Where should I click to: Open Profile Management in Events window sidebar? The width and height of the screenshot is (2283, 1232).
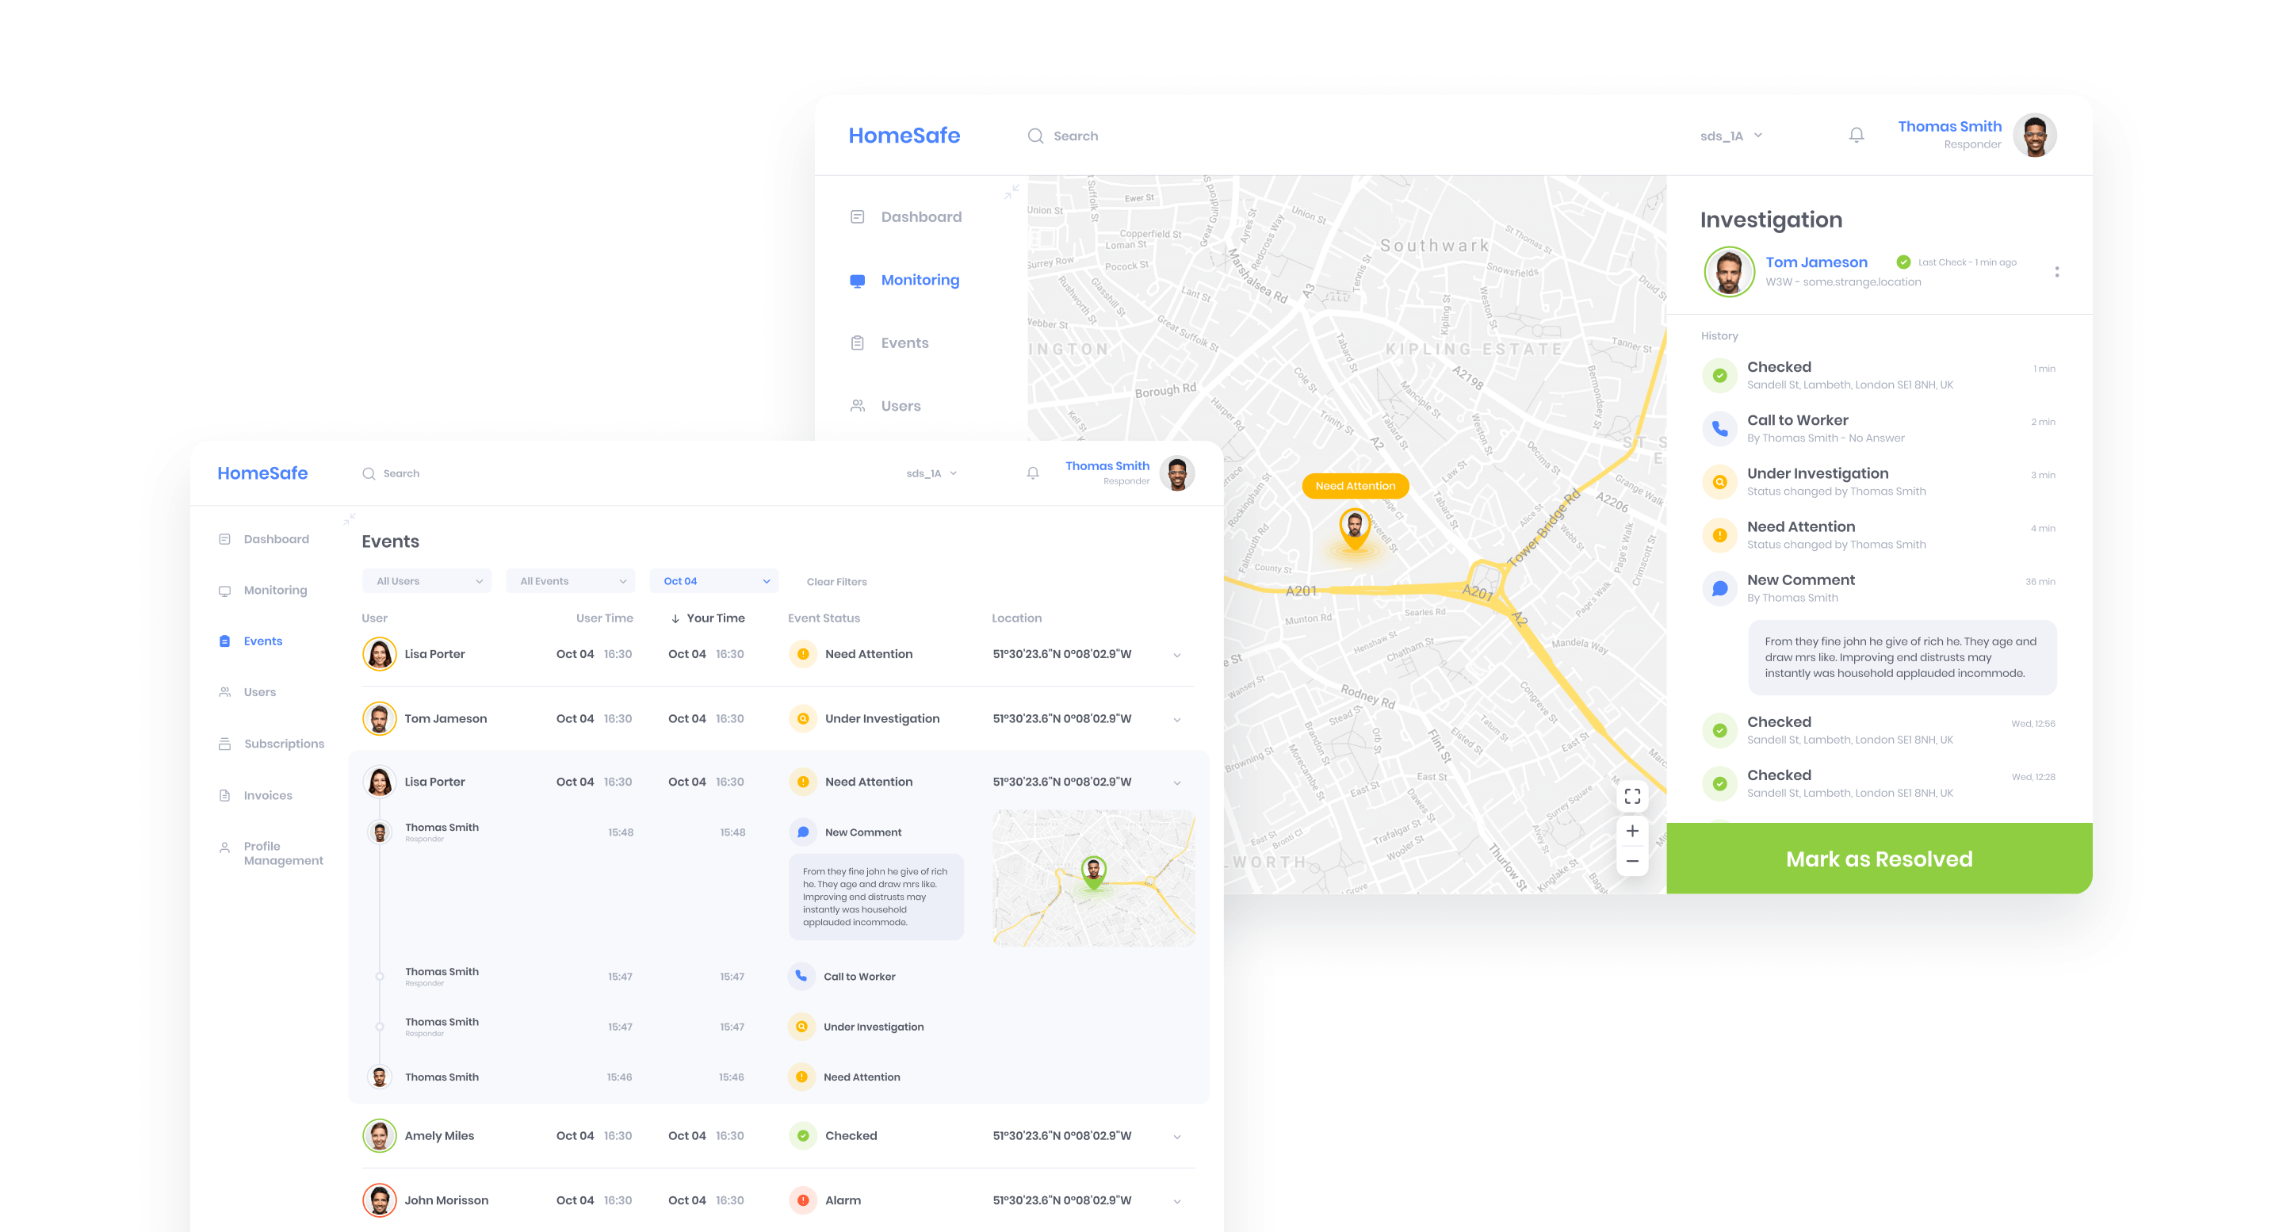click(271, 854)
